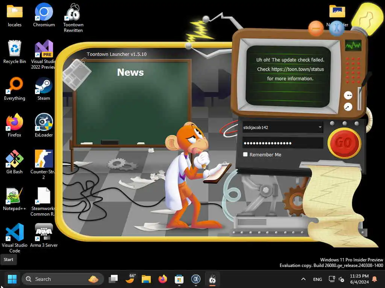This screenshot has height=288, width=385.
Task: Minimize the launcher with orange button
Action: click(x=316, y=28)
